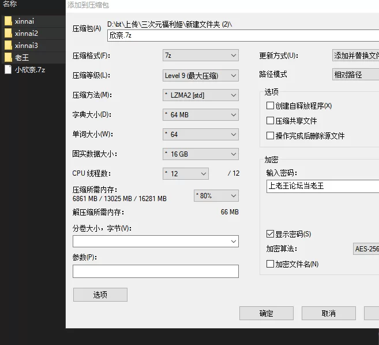Open the 压缩格式 7z dropdown
This screenshot has height=345, width=379.
[201, 55]
